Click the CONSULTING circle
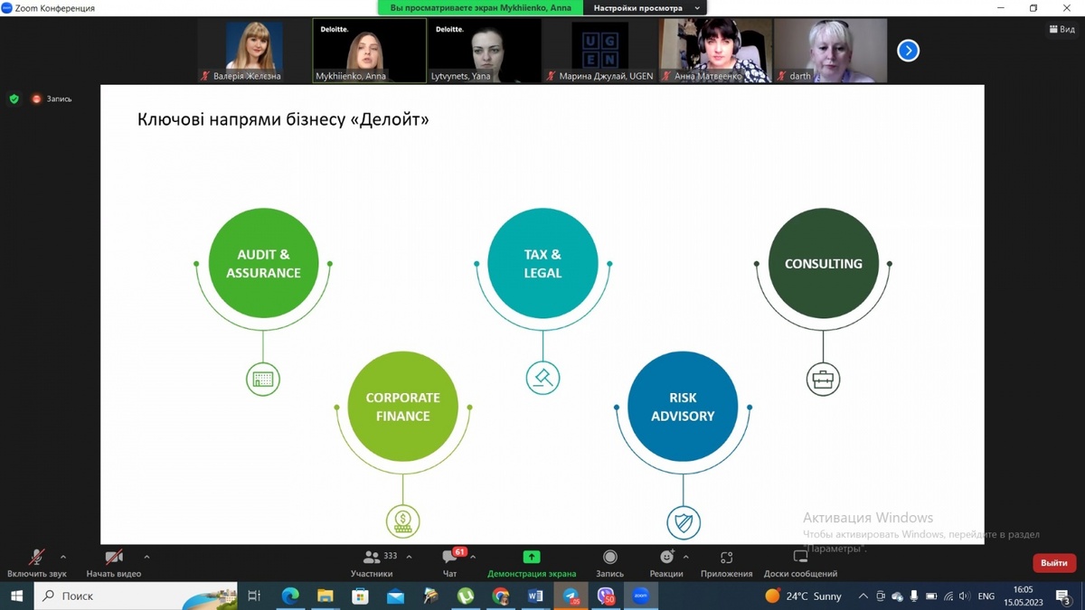 (823, 263)
